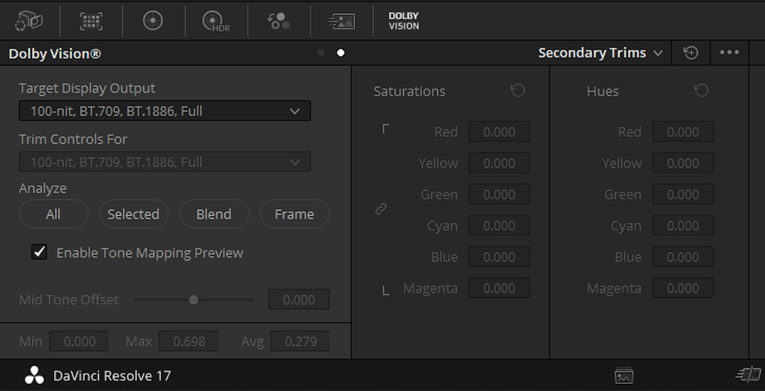The width and height of the screenshot is (765, 391).
Task: Reset the Saturations values
Action: pyautogui.click(x=518, y=91)
